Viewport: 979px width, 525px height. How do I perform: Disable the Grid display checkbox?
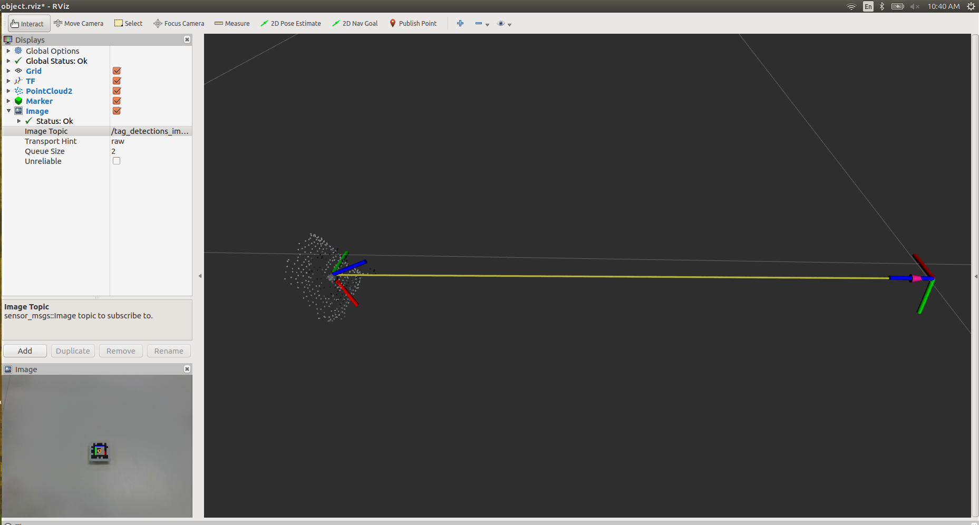[117, 71]
